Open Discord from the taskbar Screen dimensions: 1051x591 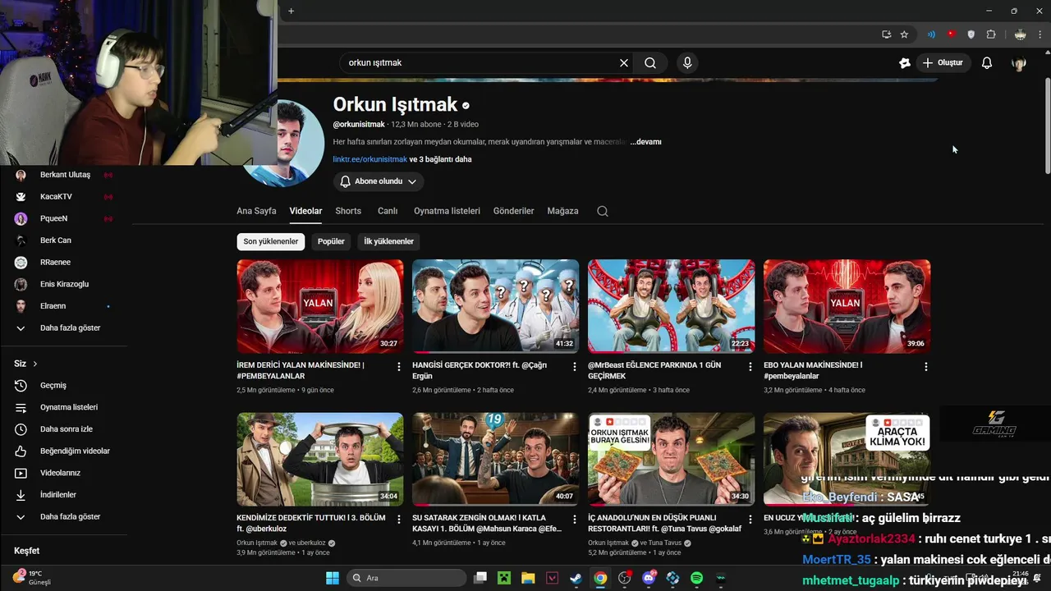coord(649,578)
